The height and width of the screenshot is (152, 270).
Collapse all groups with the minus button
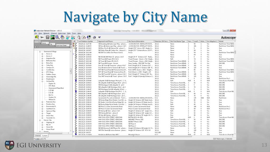tap(35, 47)
